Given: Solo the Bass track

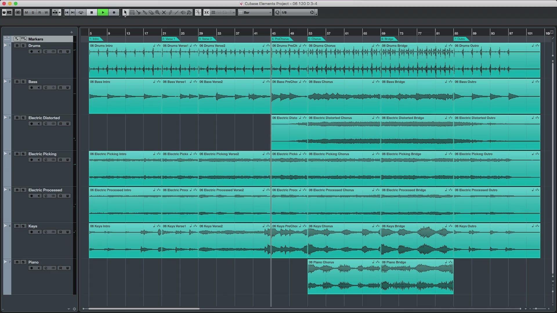Looking at the screenshot, I should coord(23,82).
